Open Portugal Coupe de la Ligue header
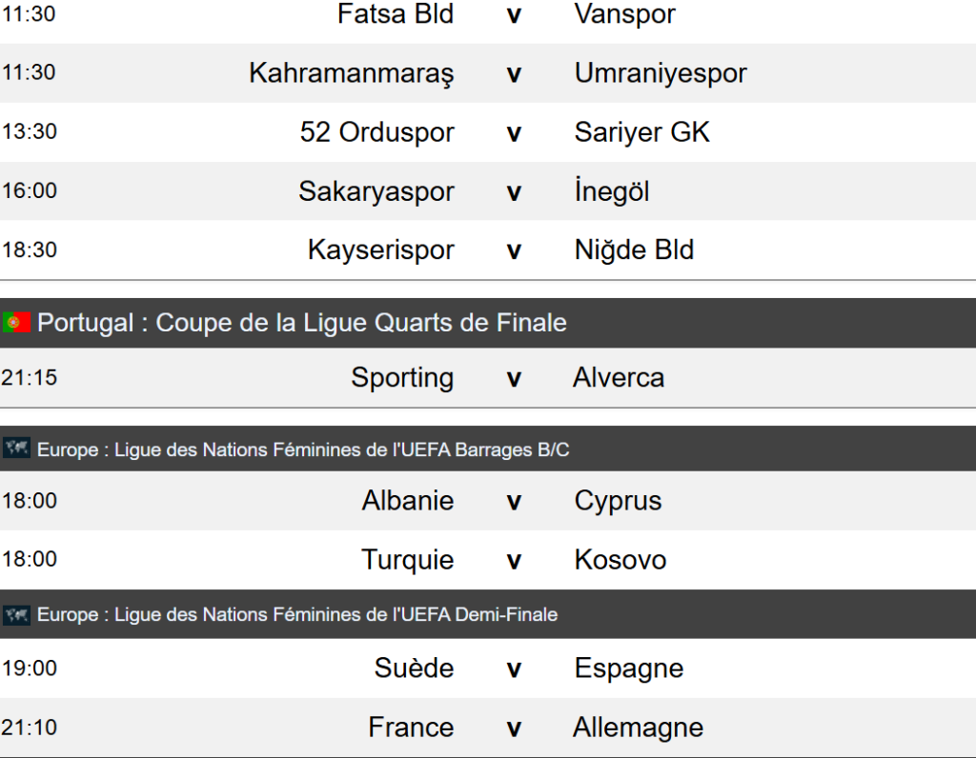 pos(301,323)
